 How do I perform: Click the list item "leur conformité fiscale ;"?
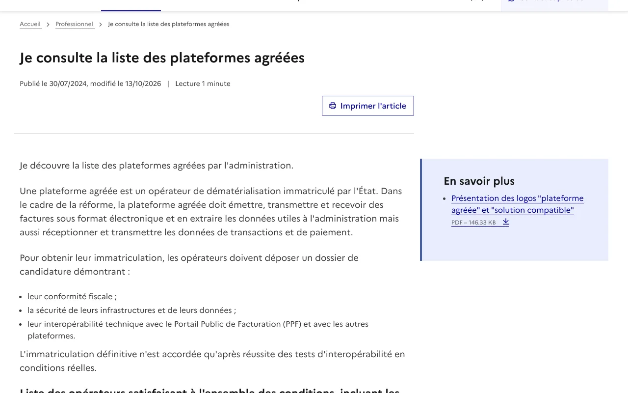pos(72,297)
